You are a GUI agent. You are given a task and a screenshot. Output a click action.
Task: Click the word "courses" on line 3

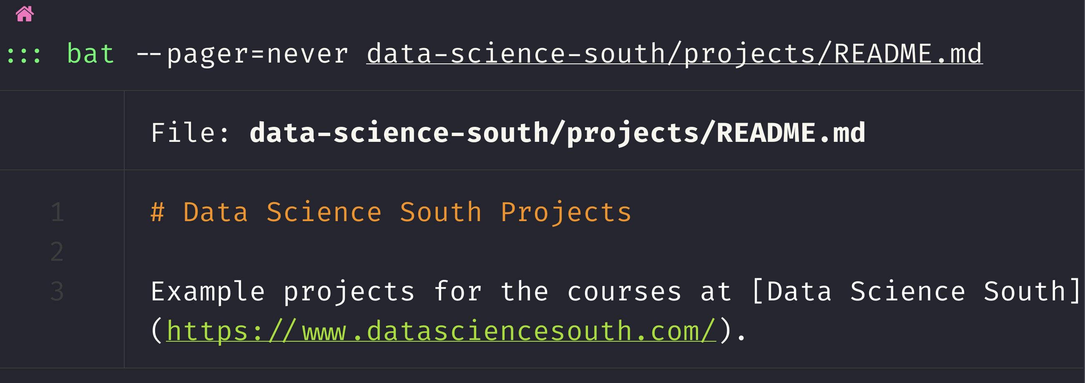coord(624,292)
